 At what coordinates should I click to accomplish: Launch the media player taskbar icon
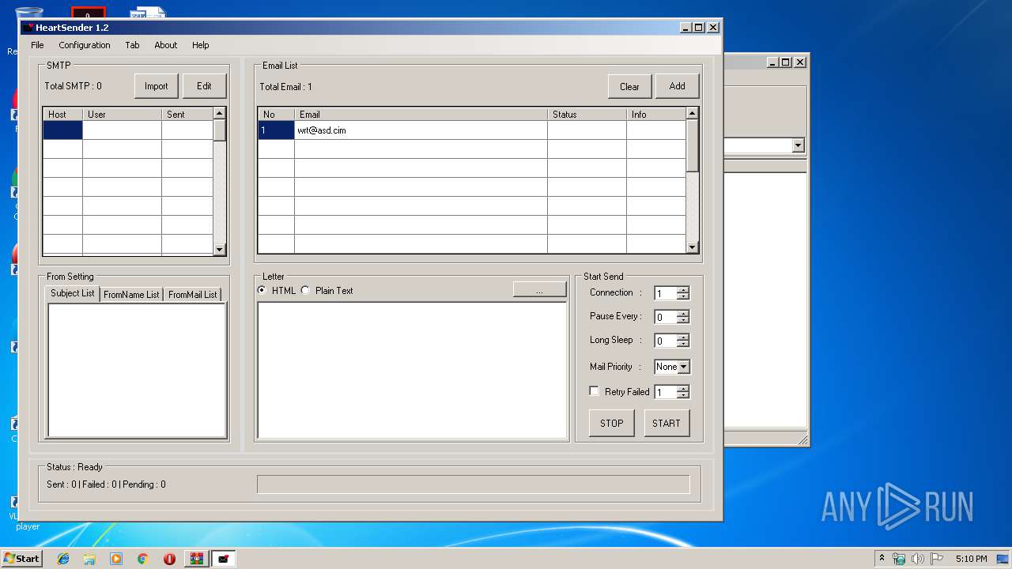(x=116, y=559)
